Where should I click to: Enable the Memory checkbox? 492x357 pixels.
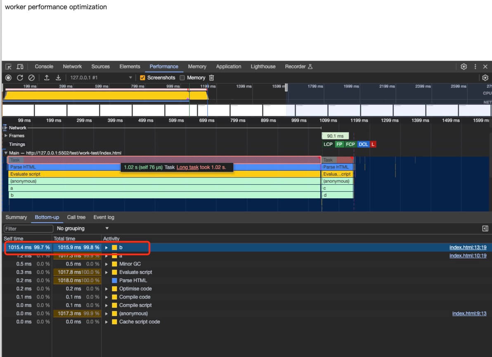[182, 78]
